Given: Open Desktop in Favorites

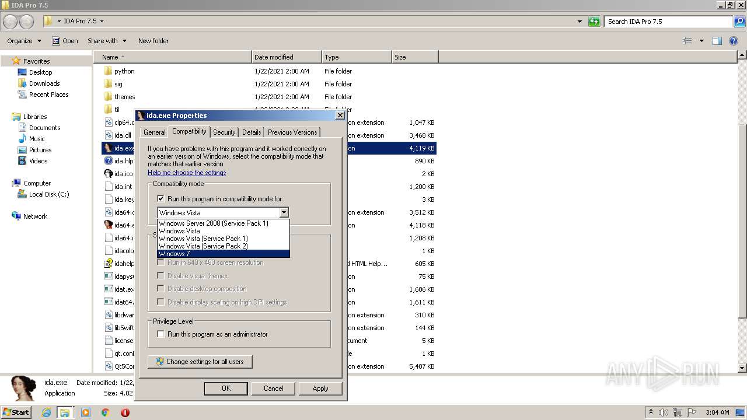Looking at the screenshot, I should (x=40, y=72).
